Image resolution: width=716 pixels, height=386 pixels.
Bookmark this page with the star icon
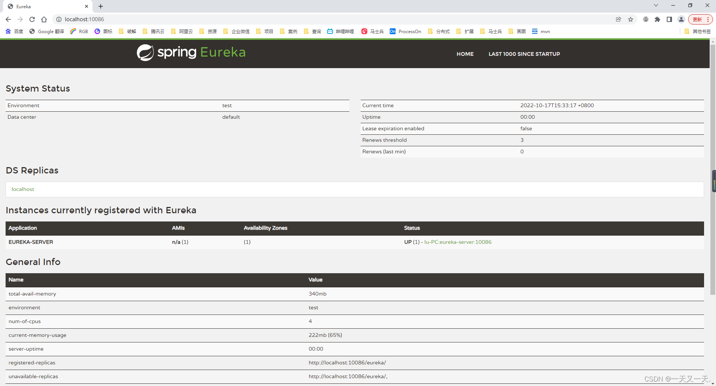631,19
